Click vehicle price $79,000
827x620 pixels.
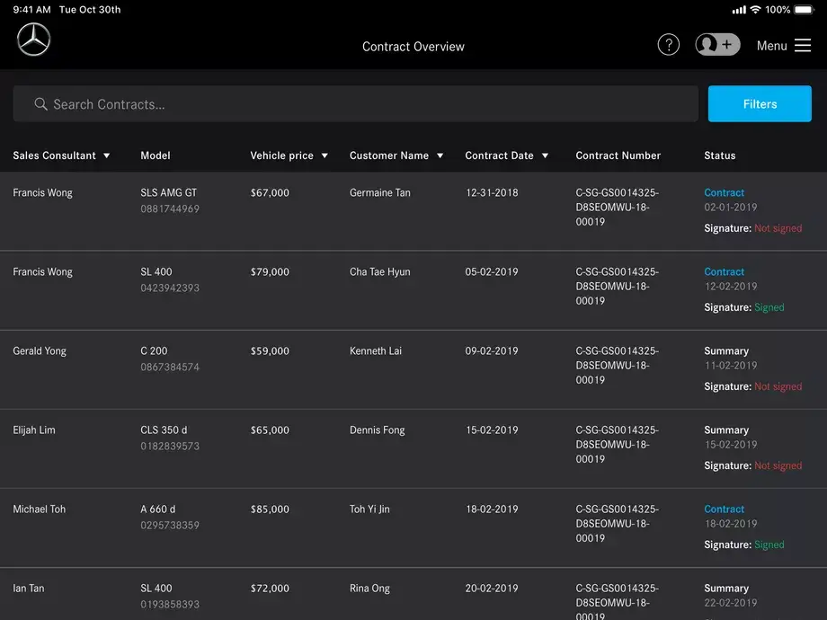point(270,271)
